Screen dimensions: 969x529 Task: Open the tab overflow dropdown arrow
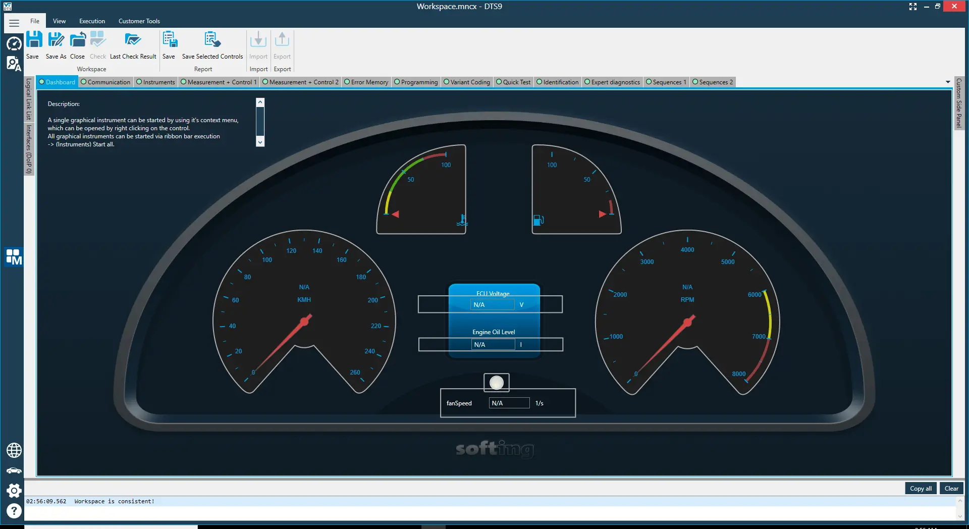pyautogui.click(x=948, y=82)
